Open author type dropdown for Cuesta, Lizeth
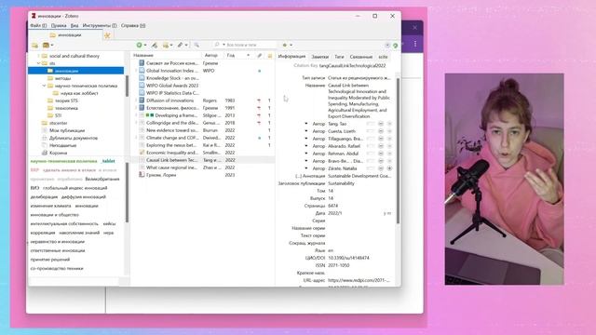This screenshot has width=596, height=335. click(306, 131)
